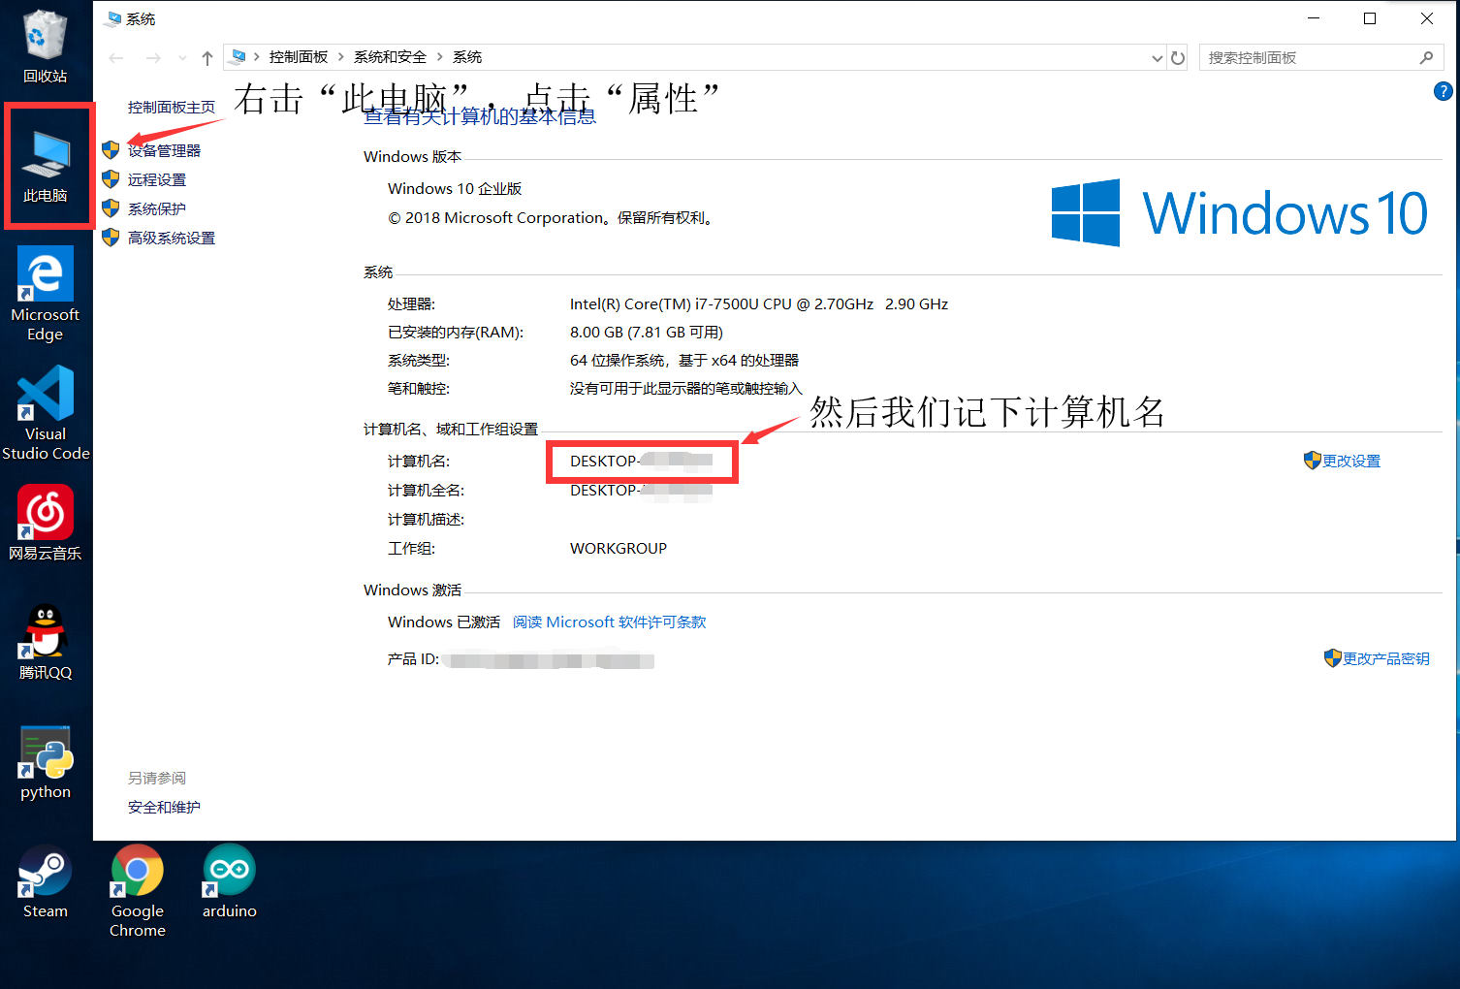The height and width of the screenshot is (989, 1460).
Task: Open 控制面板主页 link
Action: [x=172, y=107]
